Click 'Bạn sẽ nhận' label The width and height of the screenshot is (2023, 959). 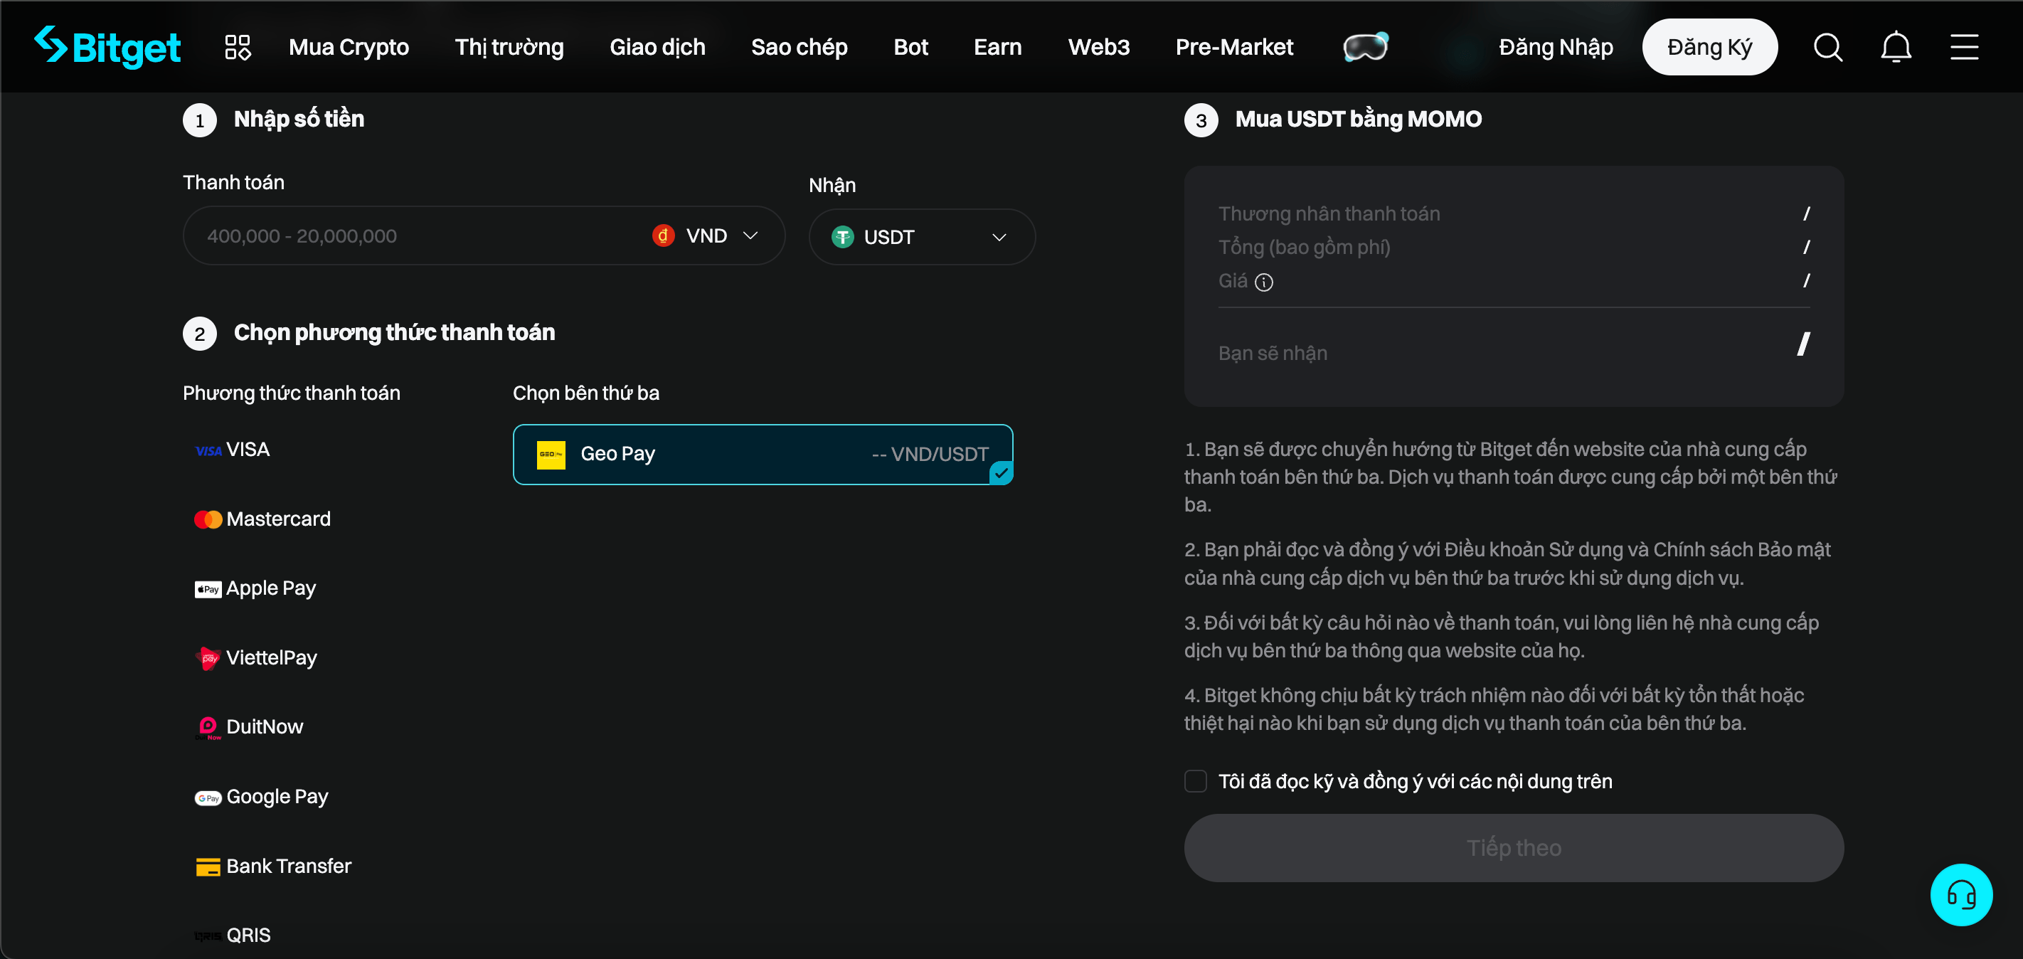click(x=1273, y=354)
